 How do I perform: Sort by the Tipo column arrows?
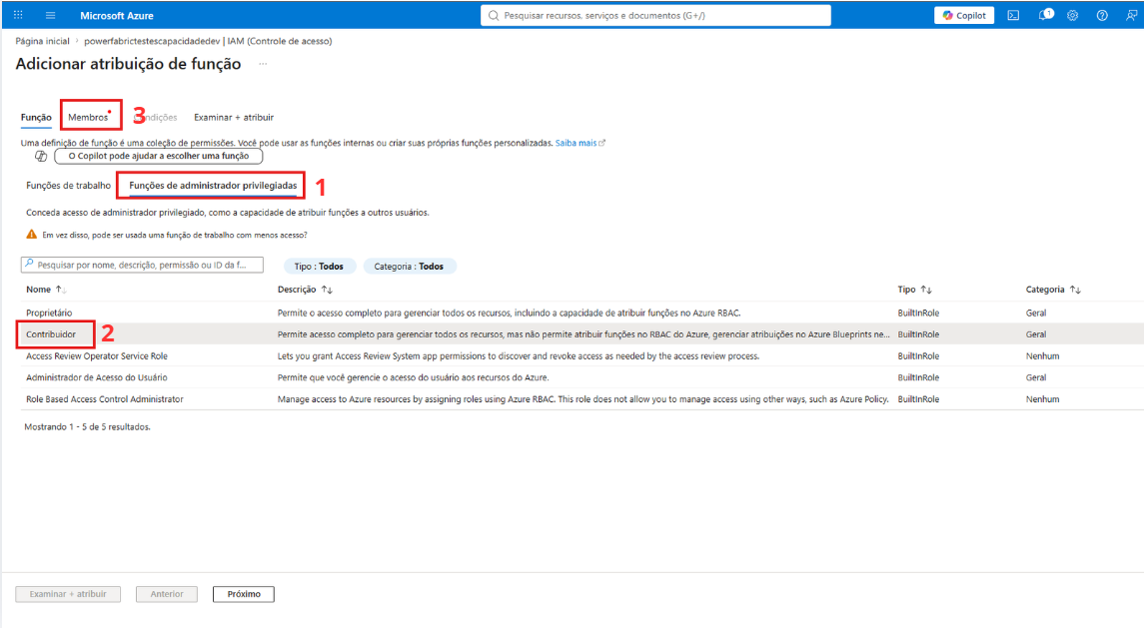[926, 290]
